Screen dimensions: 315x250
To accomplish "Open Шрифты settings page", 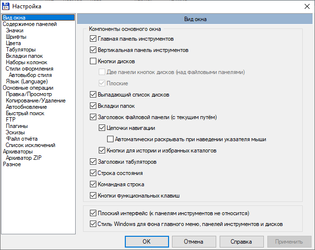I will click(16, 37).
